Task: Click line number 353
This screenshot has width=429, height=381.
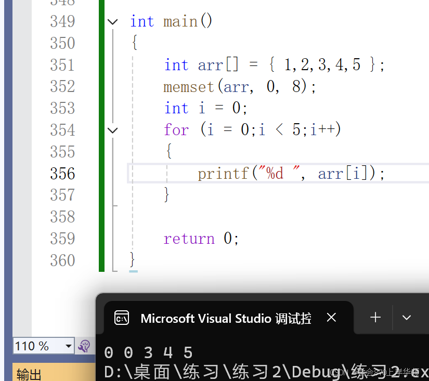Action: (x=62, y=108)
